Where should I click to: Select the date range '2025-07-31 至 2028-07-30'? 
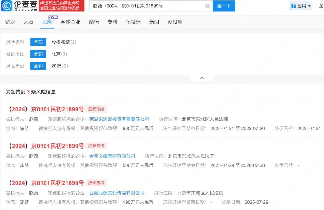coord(238,129)
